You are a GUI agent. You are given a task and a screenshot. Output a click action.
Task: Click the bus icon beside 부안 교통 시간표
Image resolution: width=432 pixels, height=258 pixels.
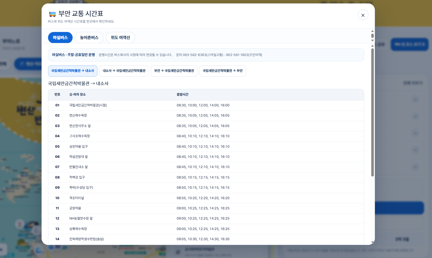point(52,14)
